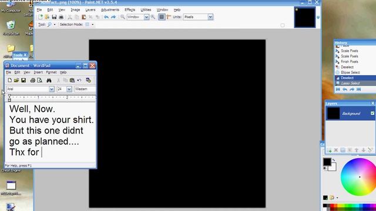The height and width of the screenshot is (211, 376).
Task: Open the font size 24 dropdown
Action: click(x=69, y=89)
